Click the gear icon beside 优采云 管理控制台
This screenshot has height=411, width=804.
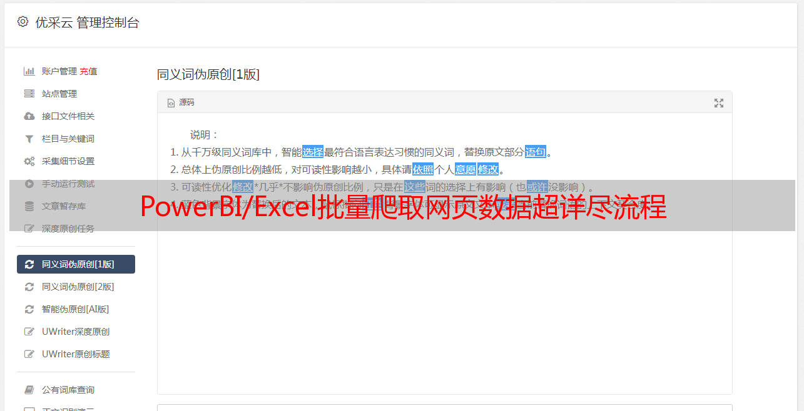(x=23, y=22)
